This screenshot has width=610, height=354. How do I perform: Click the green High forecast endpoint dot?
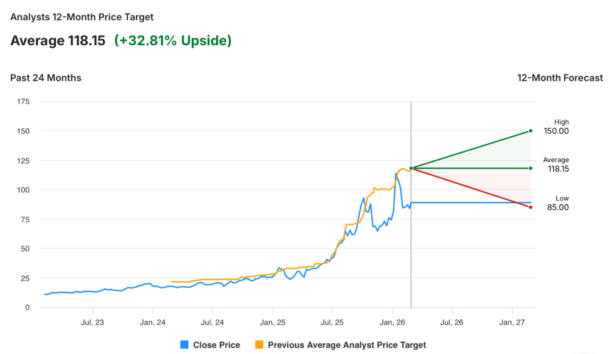[530, 131]
